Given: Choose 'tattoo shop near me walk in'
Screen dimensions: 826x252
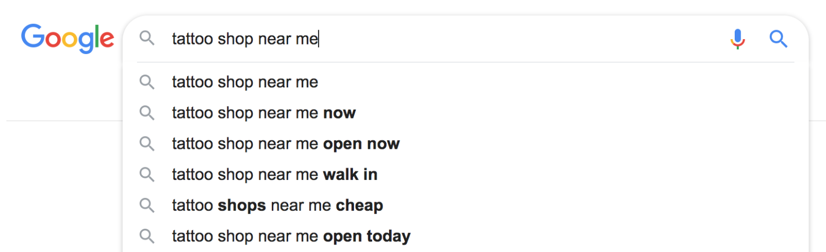Looking at the screenshot, I should 466,174.
